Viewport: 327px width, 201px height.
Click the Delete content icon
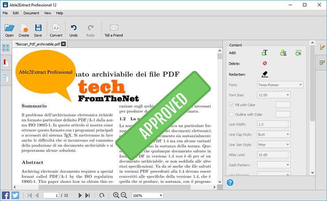click(264, 63)
